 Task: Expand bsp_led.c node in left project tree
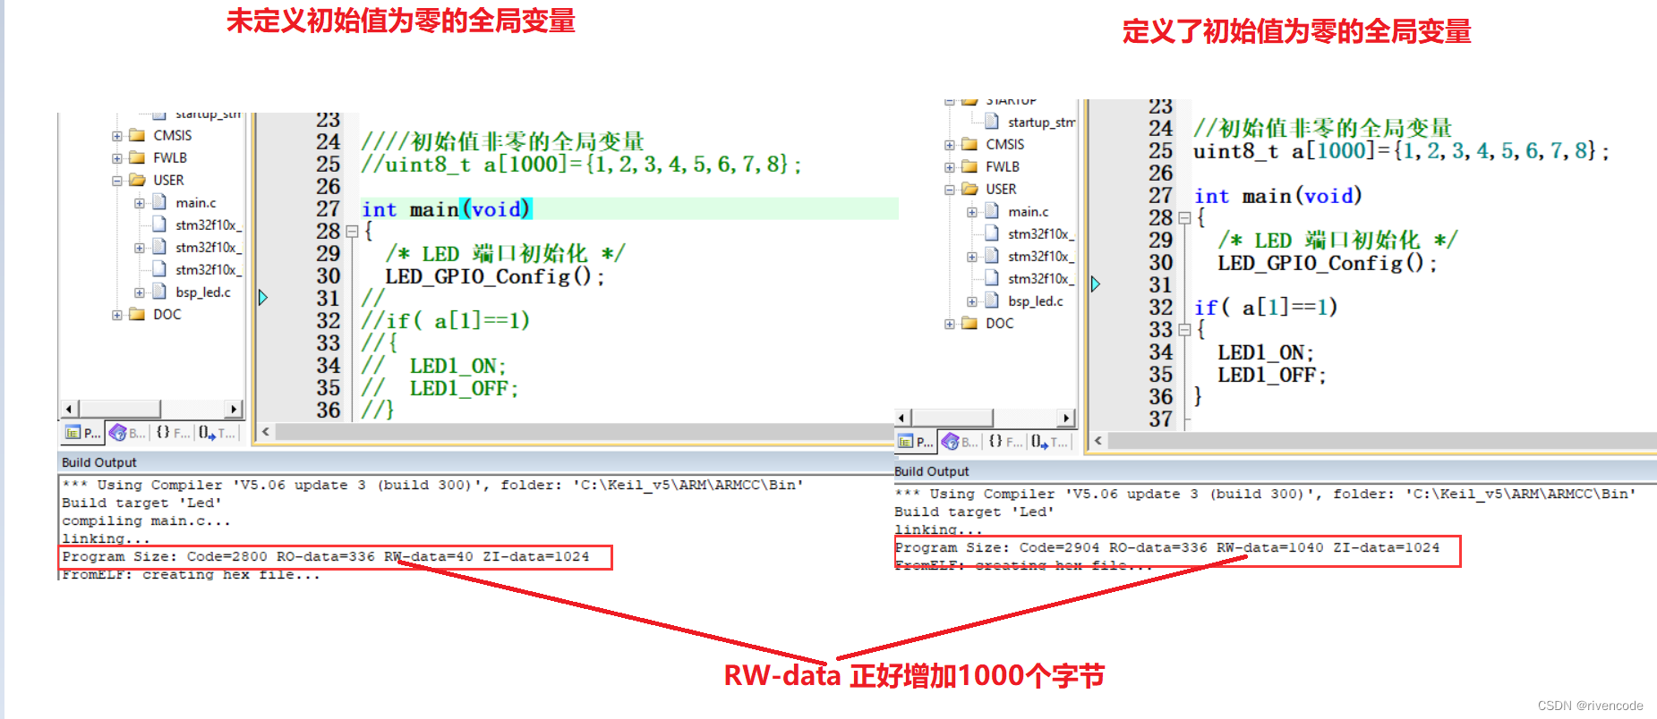[x=140, y=292]
